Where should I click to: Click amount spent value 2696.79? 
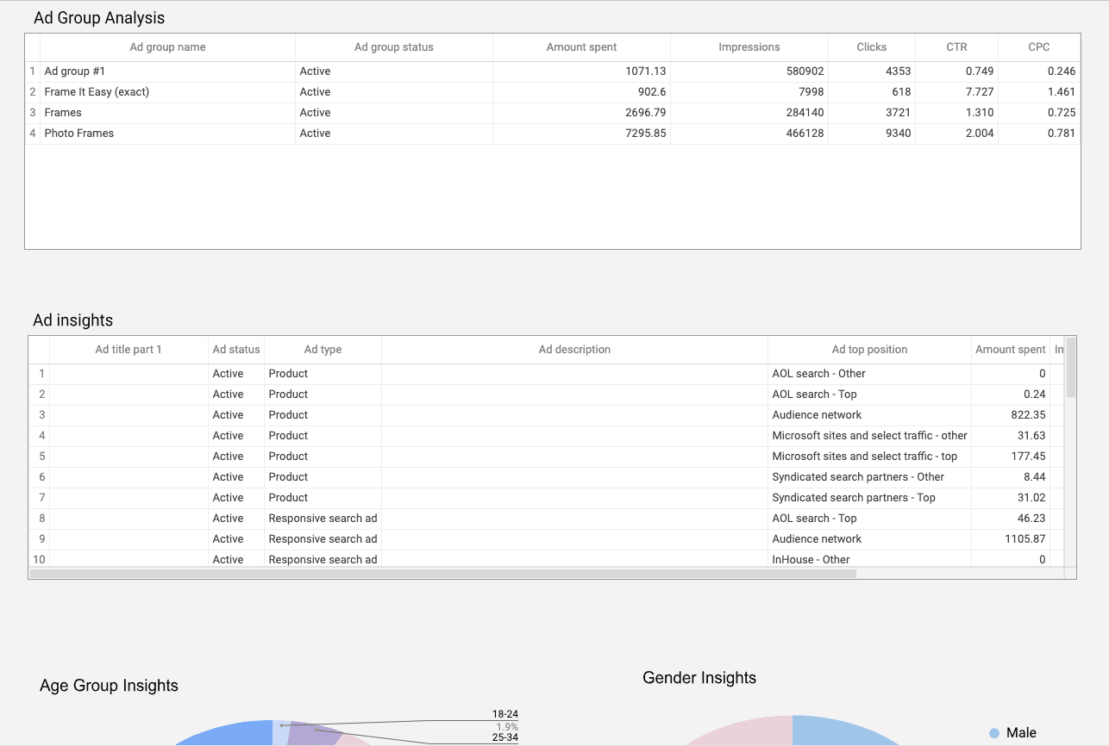[x=645, y=113]
